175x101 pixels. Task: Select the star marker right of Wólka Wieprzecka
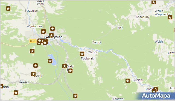point(170,17)
